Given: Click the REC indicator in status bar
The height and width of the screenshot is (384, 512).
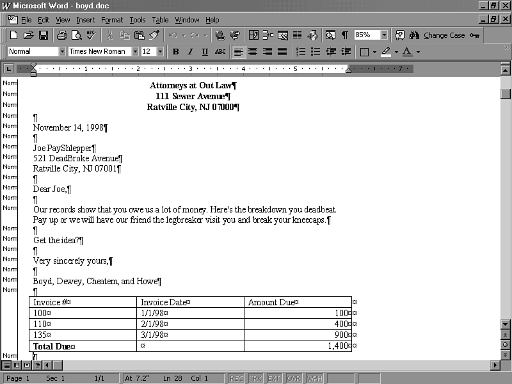Looking at the screenshot, I should tap(236, 379).
